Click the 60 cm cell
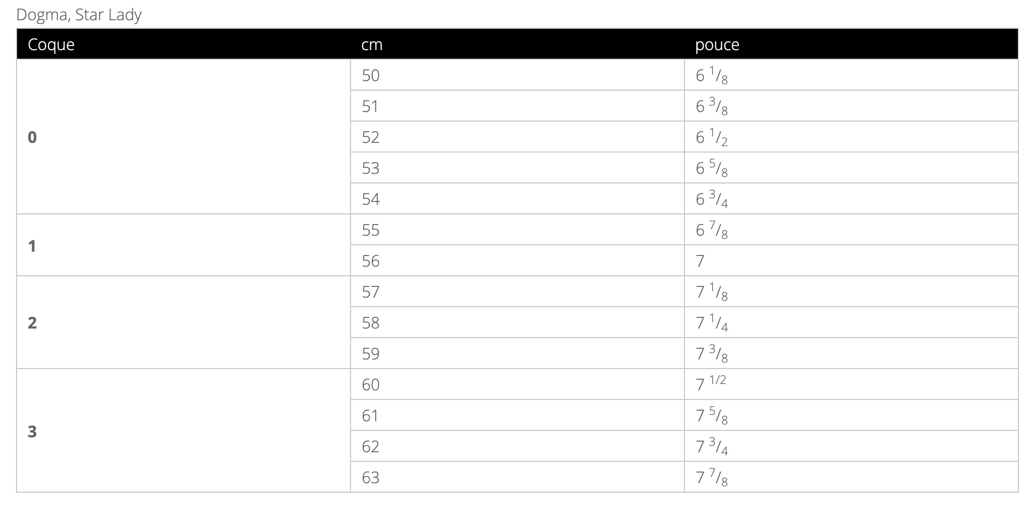Image resolution: width=1036 pixels, height=512 pixels. pos(371,385)
